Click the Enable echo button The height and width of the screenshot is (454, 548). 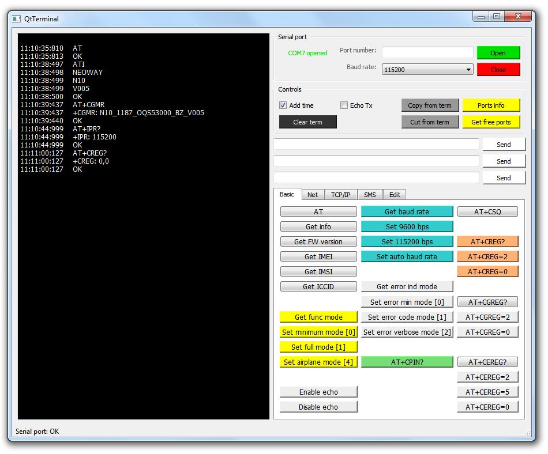coord(319,392)
